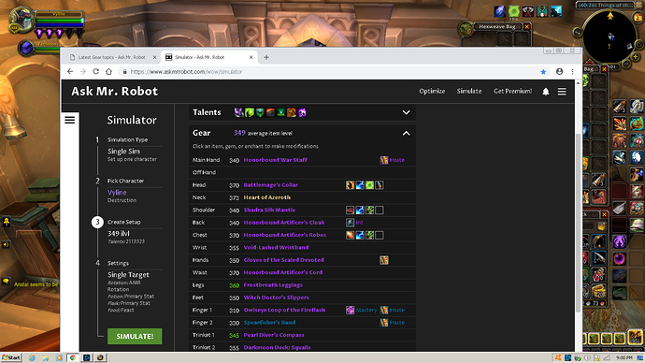Viewport: 645px width, 363px height.
Task: Click the green SIMULATE! button
Action: click(135, 336)
